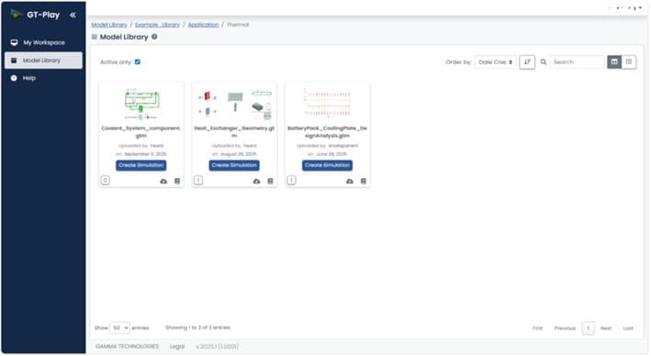This screenshot has width=651, height=356.
Task: Click the count badge on BatteryPack card
Action: tap(291, 181)
